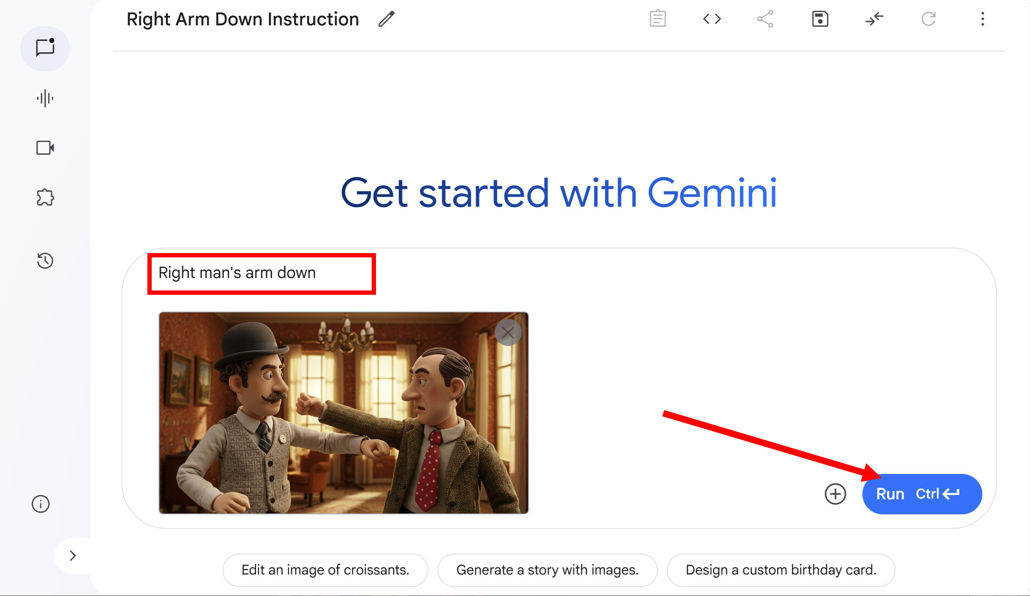Click the compare mode arrows icon
This screenshot has height=596, width=1030.
[x=874, y=19]
